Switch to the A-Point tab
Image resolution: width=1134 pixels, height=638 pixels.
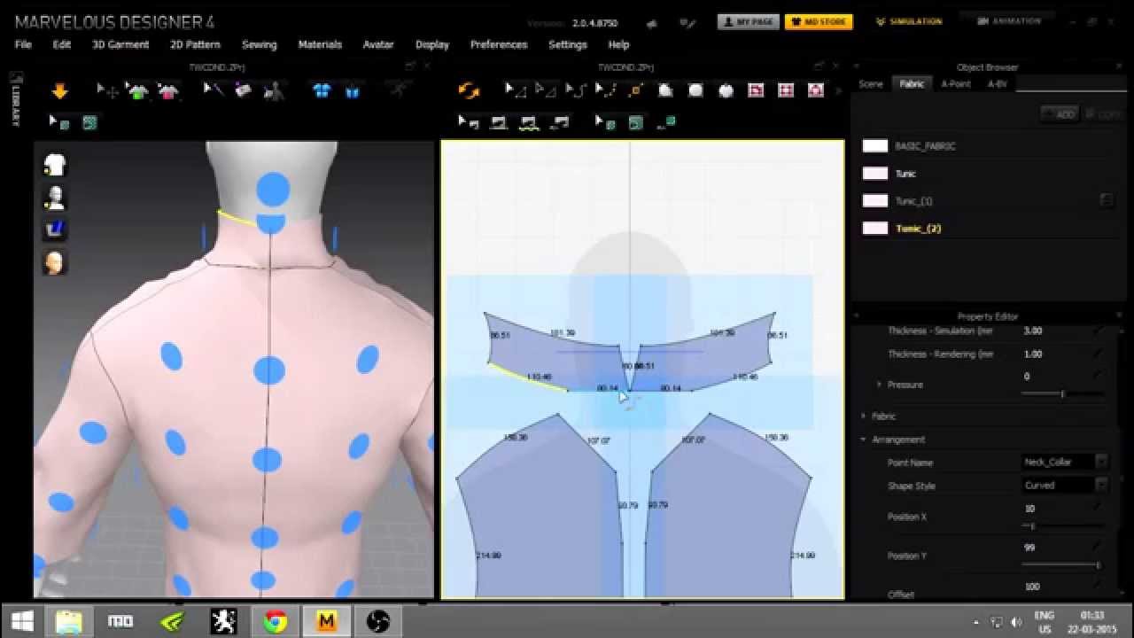956,83
